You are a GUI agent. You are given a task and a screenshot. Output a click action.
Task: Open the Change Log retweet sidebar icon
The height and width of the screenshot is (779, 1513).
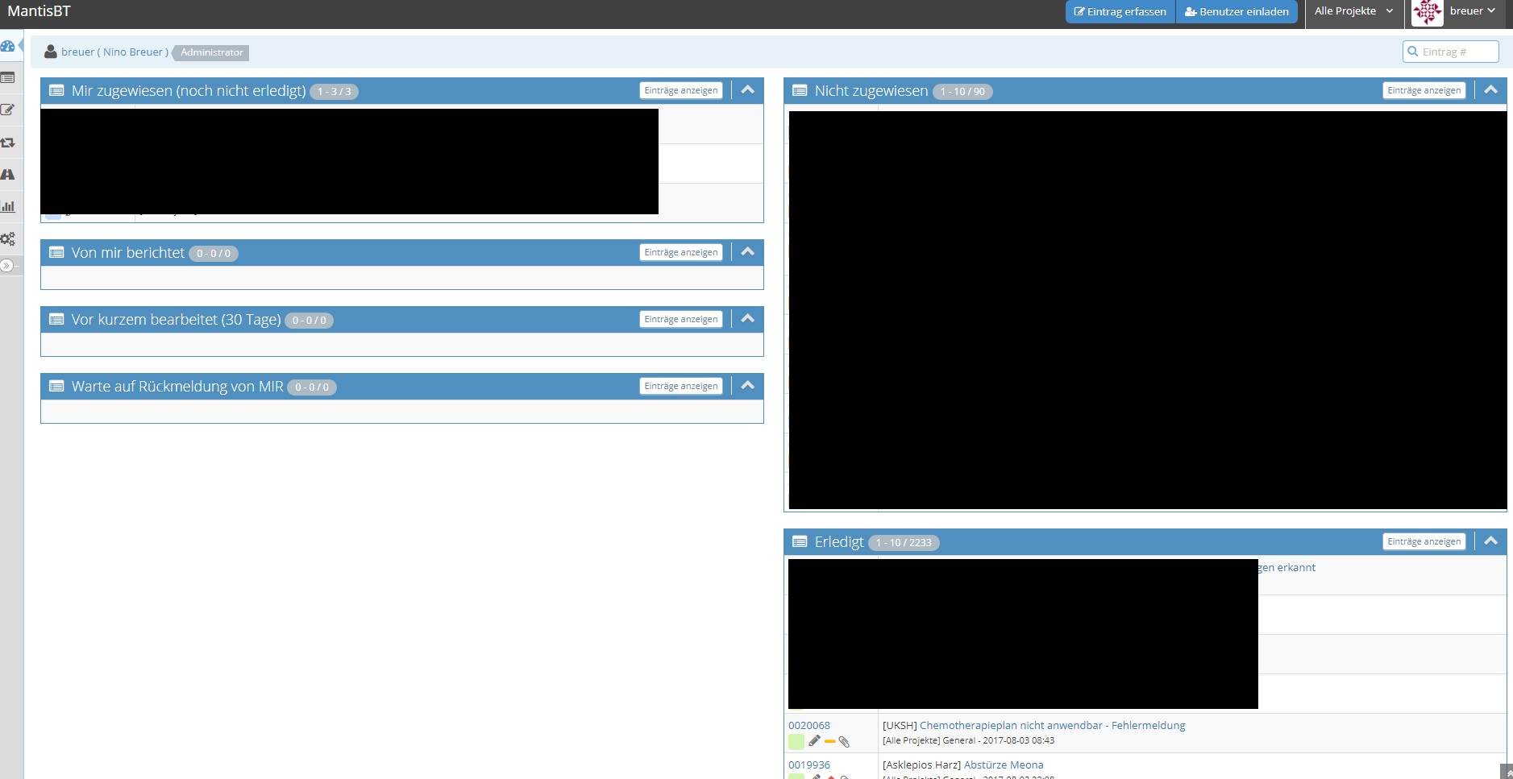tap(8, 143)
